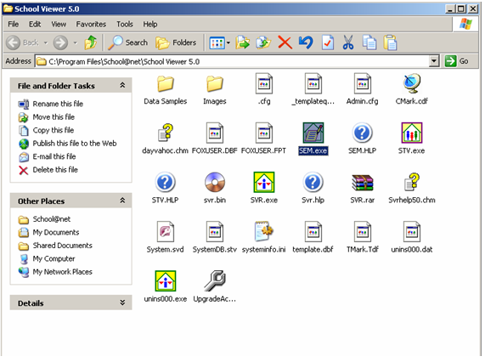Select the SEM.exe application icon
The width and height of the screenshot is (485, 362).
click(x=313, y=133)
